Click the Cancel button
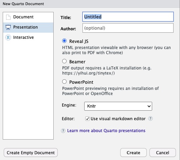This screenshot has width=180, height=160. point(163,153)
